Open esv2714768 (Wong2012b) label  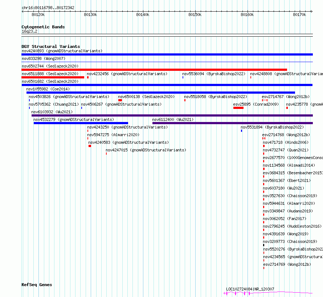pos(286,135)
